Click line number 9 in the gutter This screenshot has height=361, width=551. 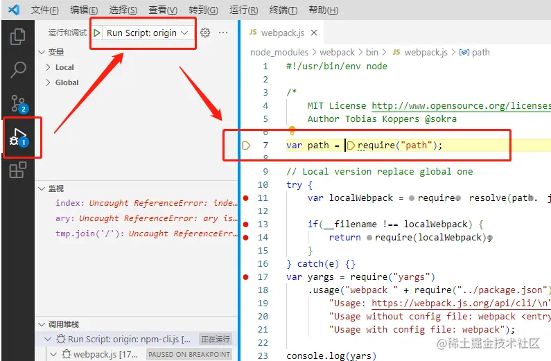pyautogui.click(x=265, y=172)
